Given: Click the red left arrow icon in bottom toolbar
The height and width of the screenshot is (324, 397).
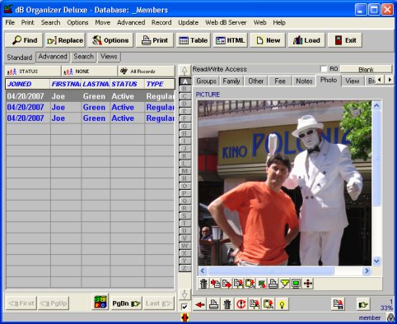Looking at the screenshot, I should (200, 304).
